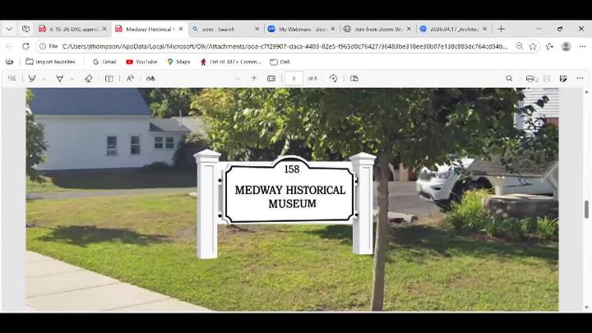592x333 pixels.
Task: Open the Favorites list
Action: (549, 46)
